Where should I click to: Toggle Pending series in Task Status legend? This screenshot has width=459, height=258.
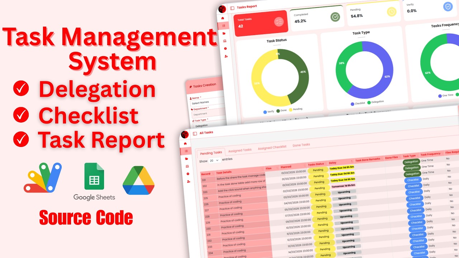[x=295, y=109]
